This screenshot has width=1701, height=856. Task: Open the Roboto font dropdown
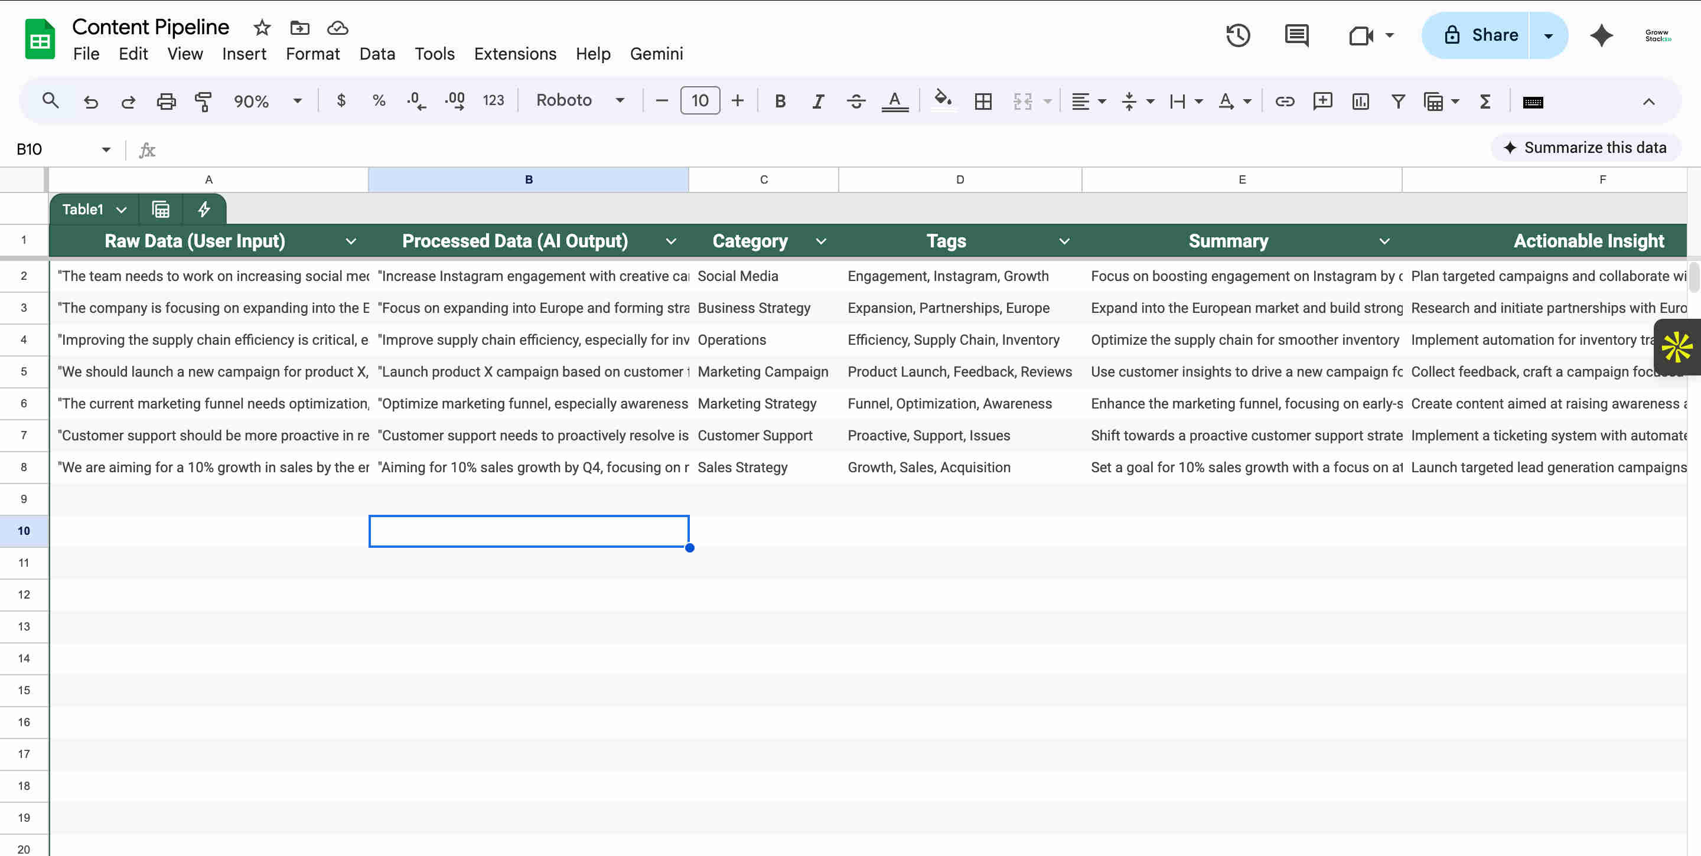pyautogui.click(x=581, y=100)
